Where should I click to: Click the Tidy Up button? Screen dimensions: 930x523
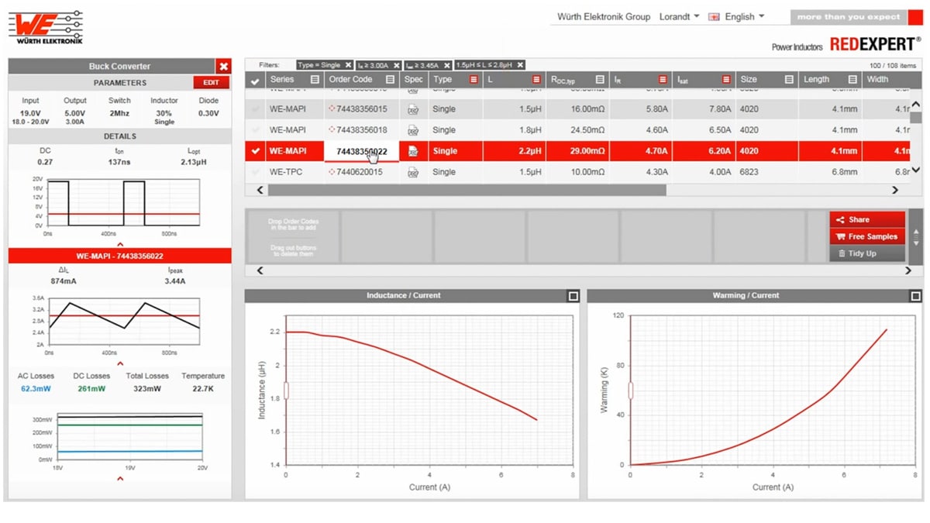click(867, 253)
